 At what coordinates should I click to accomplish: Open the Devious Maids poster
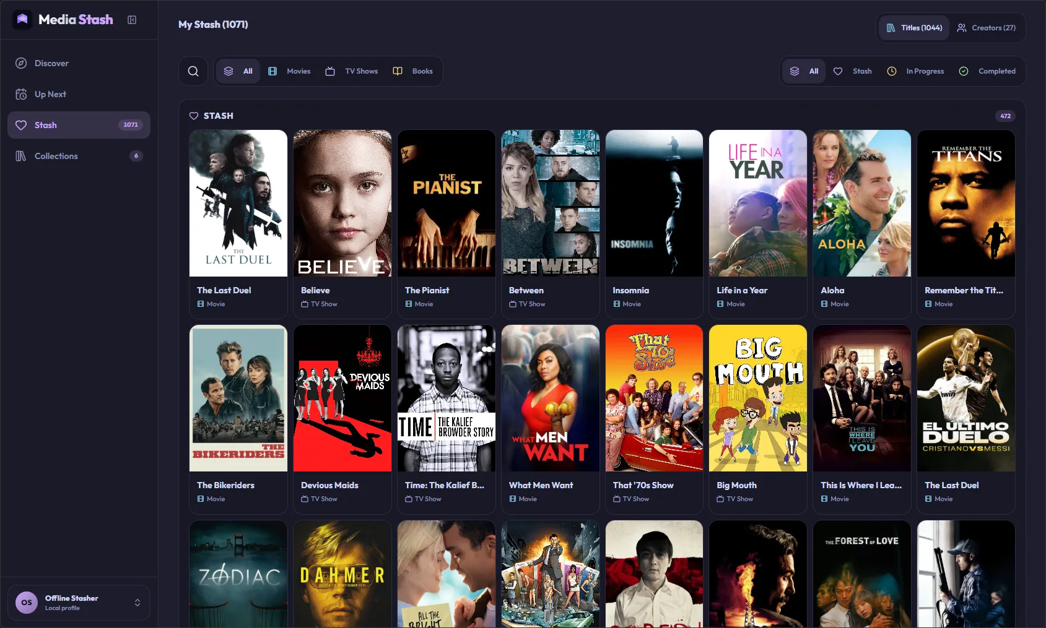point(342,398)
